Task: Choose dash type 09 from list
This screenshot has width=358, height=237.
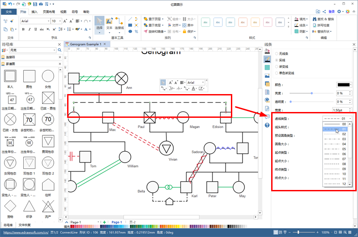Action: click(x=335, y=169)
